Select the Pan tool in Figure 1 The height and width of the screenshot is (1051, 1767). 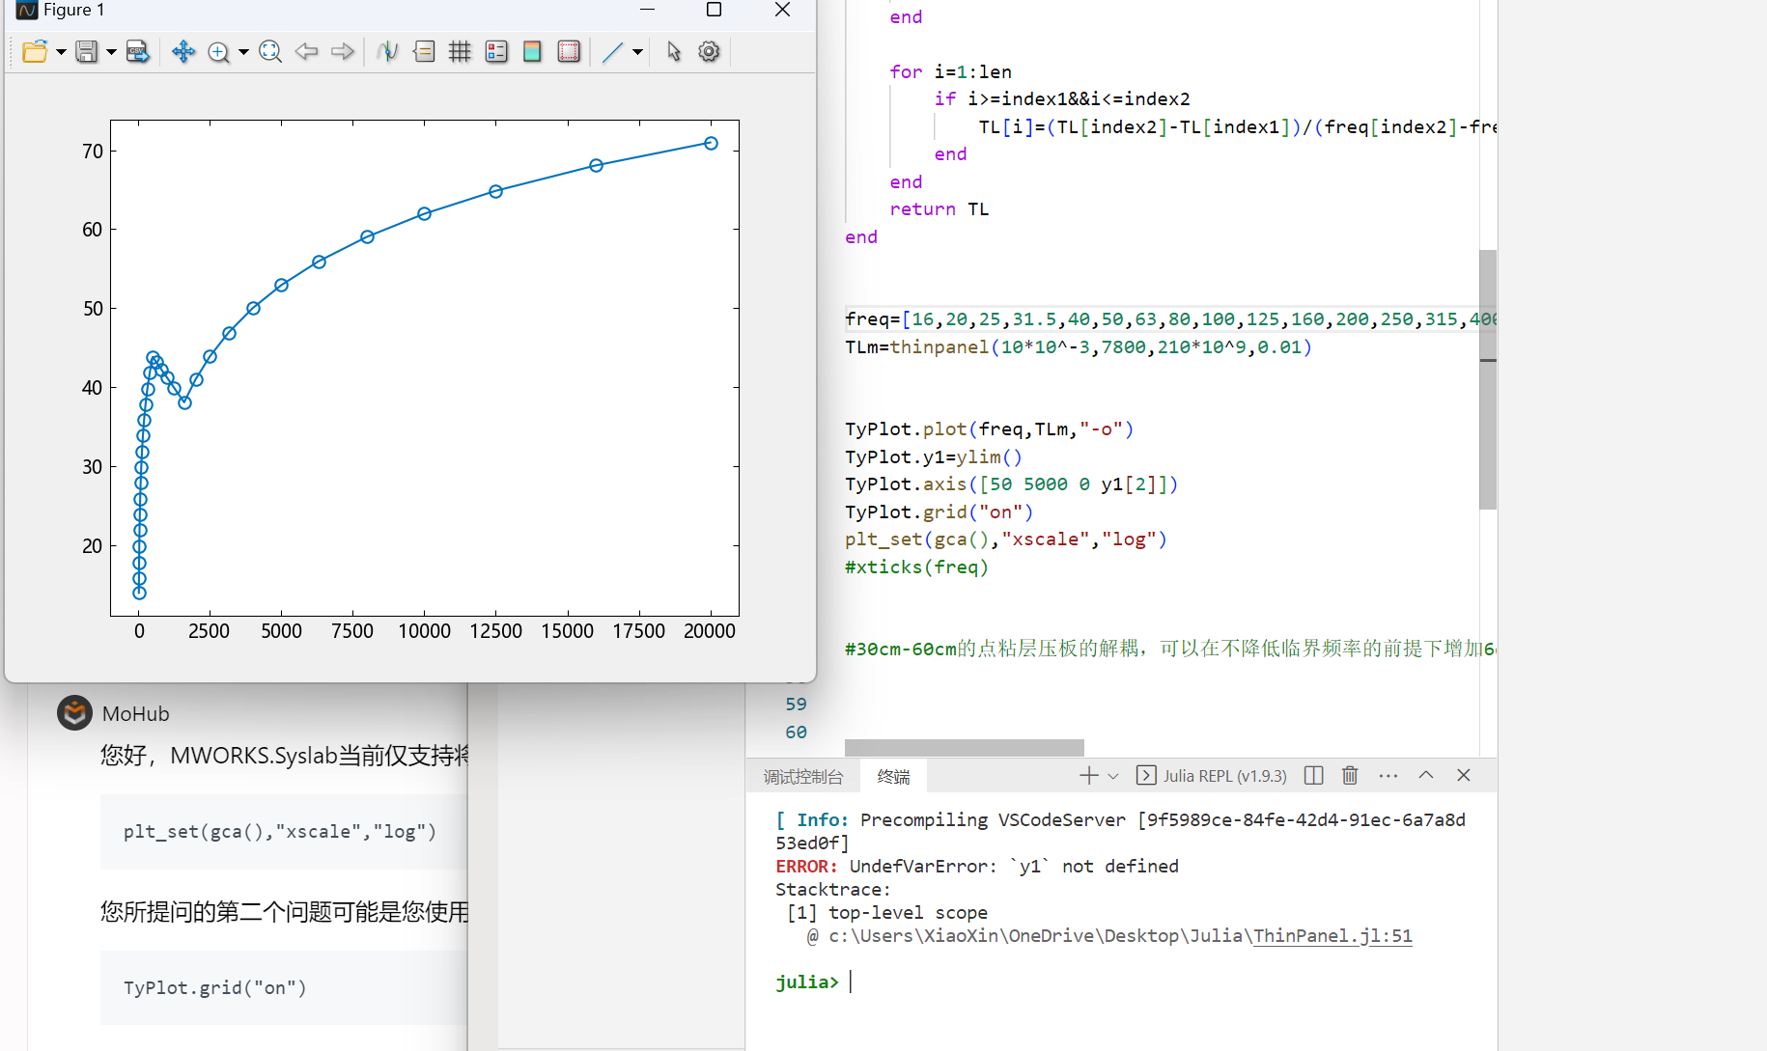[183, 52]
